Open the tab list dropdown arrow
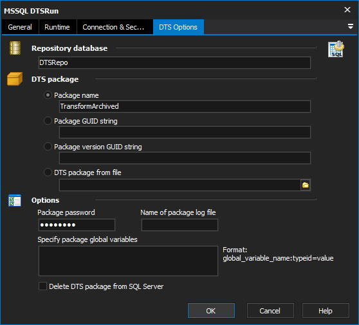Viewport: 359px width, 325px height. click(350, 26)
